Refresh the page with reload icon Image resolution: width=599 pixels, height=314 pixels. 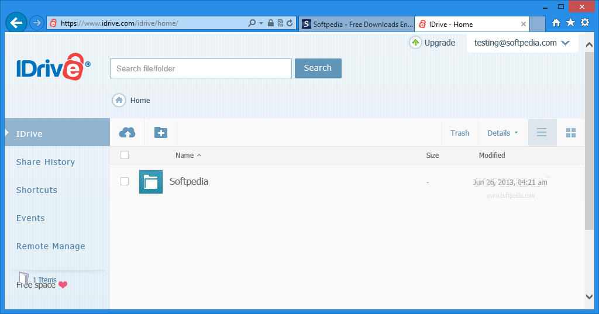pos(290,23)
